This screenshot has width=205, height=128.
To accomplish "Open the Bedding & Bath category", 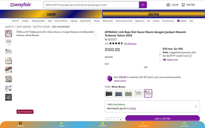I will tap(38, 21).
